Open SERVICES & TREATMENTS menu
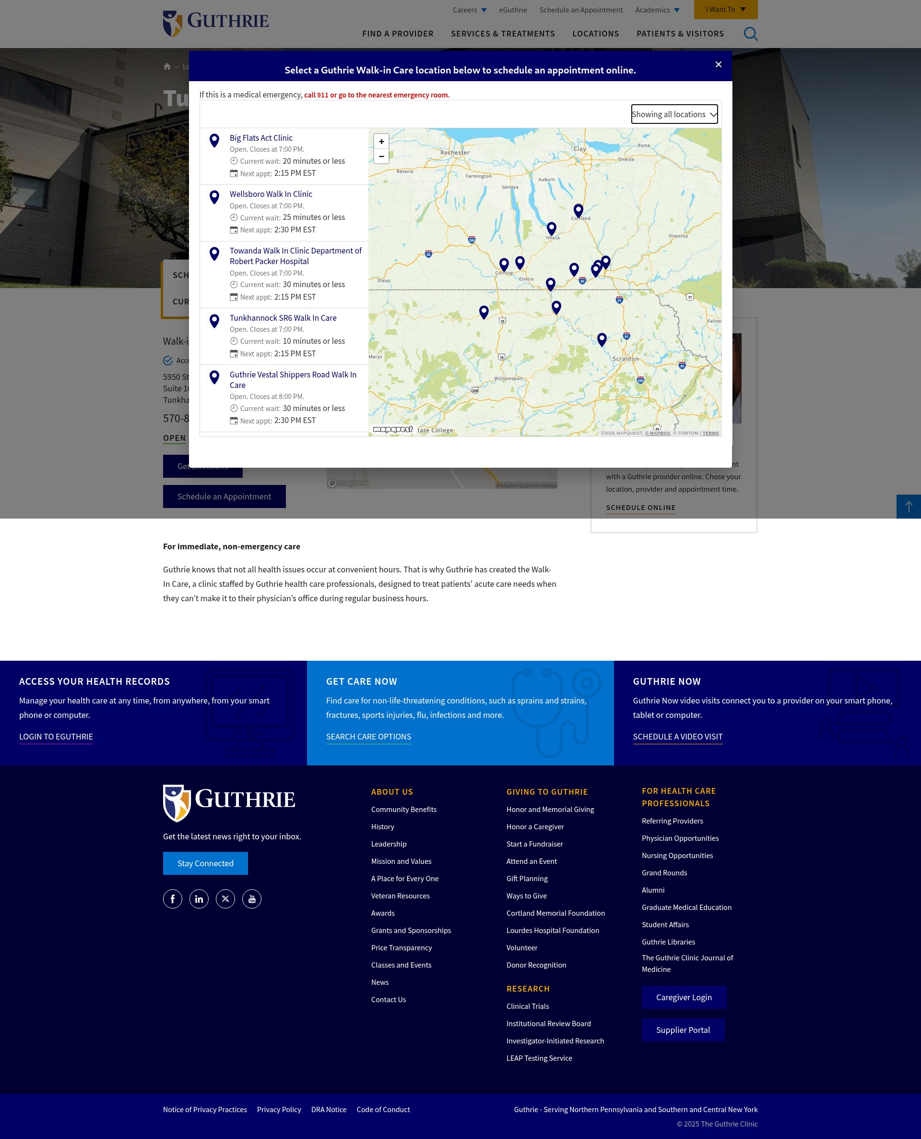 click(x=502, y=34)
